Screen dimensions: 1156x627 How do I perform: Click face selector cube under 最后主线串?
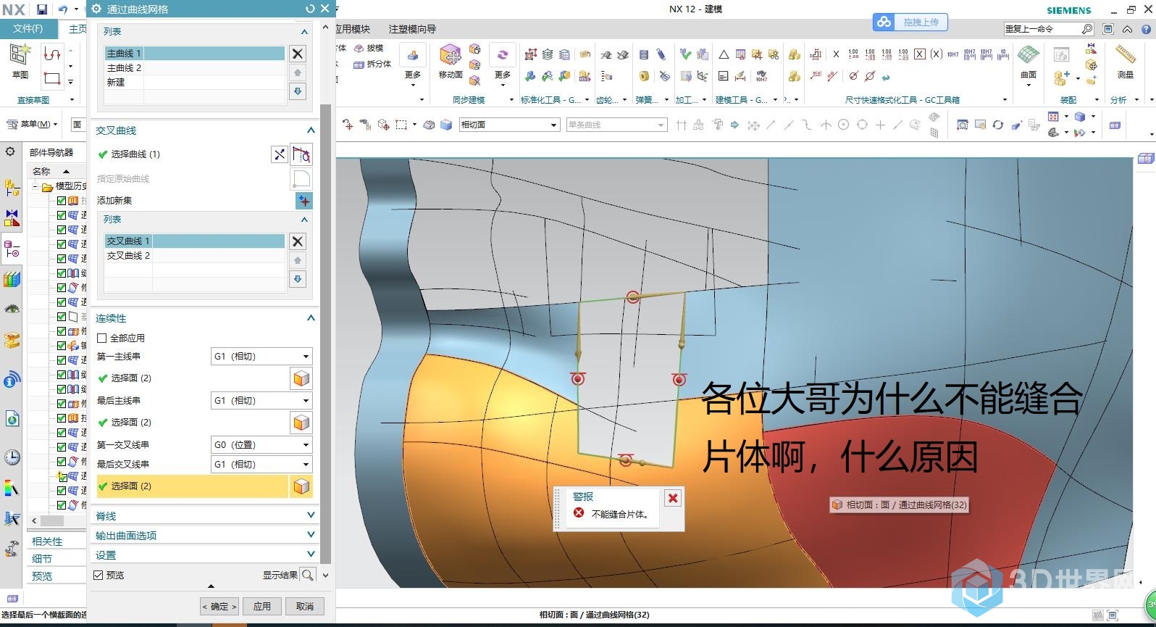(x=301, y=423)
